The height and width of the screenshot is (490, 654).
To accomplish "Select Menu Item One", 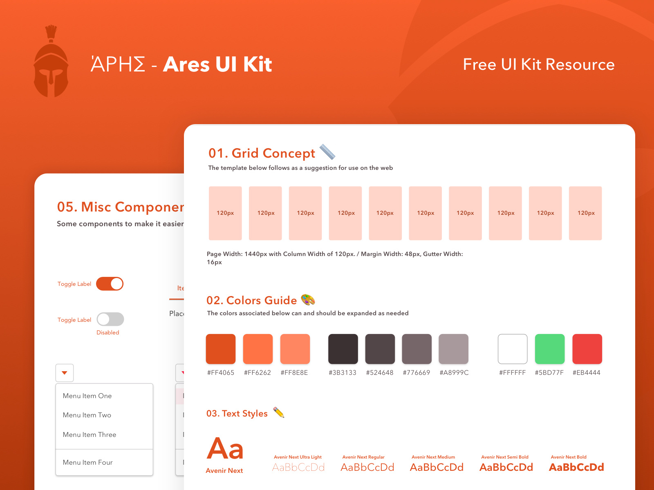I will pyautogui.click(x=104, y=396).
